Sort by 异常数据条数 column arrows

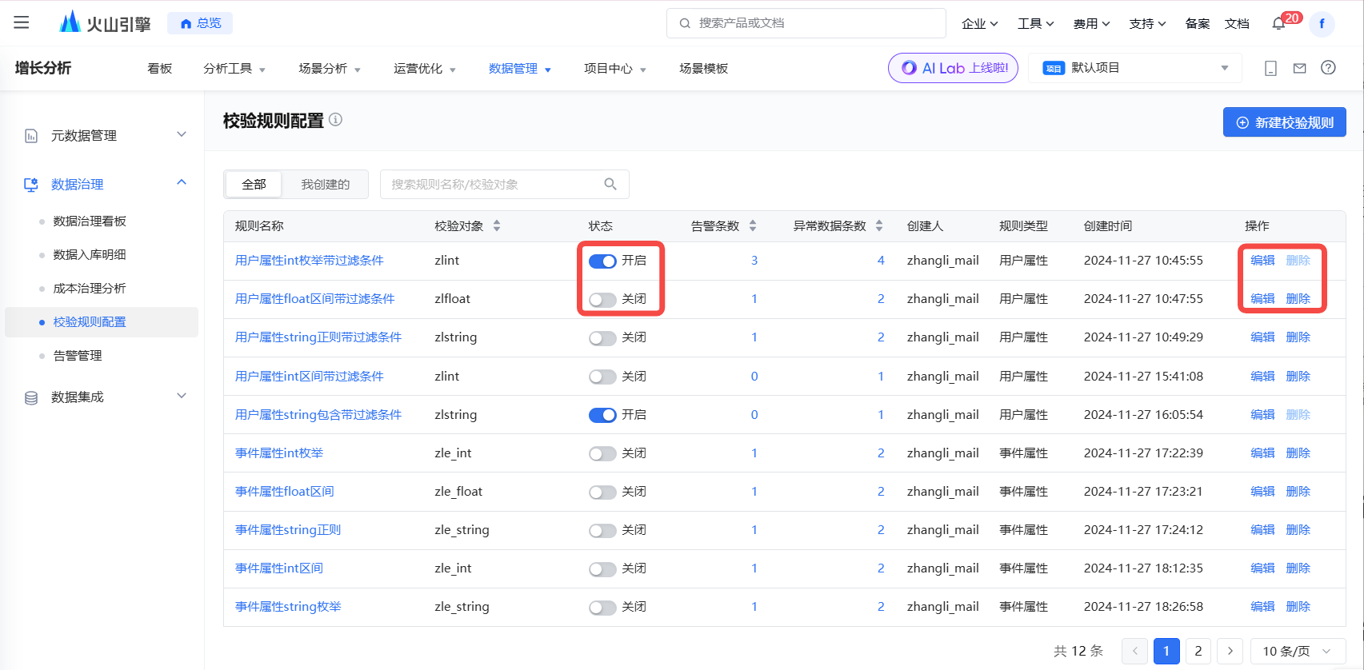tap(879, 225)
